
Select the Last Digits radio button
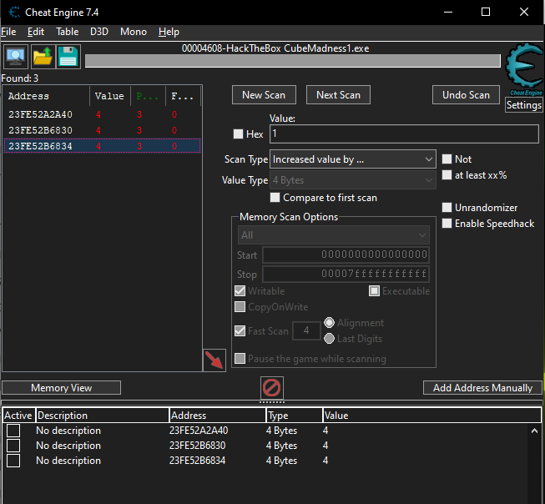[329, 339]
